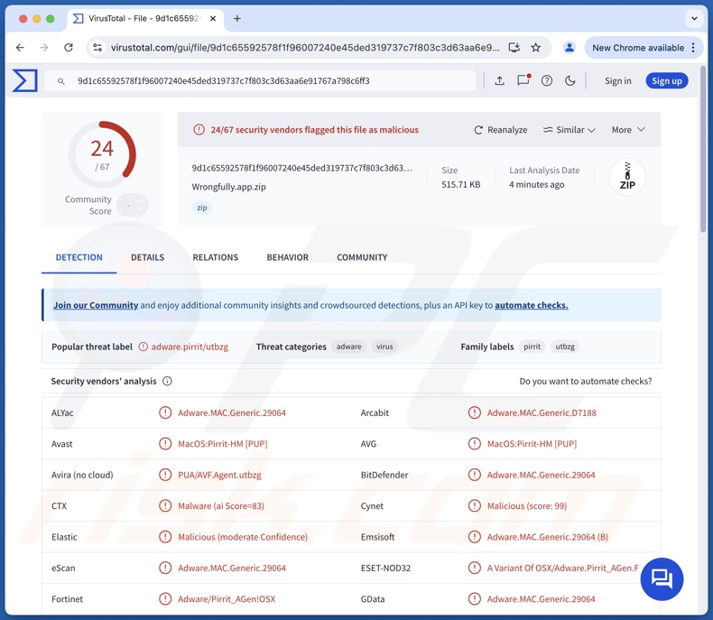Click Avast detection MacOS:Pirrit-HM [PUP]

coord(222,444)
